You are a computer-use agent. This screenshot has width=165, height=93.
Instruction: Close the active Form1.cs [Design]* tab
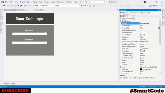(20, 10)
